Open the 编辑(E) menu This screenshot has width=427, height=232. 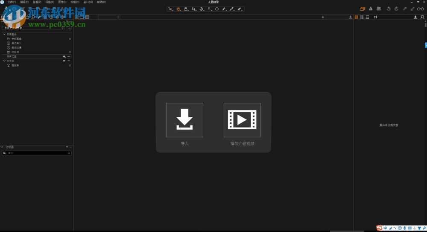coord(24,2)
